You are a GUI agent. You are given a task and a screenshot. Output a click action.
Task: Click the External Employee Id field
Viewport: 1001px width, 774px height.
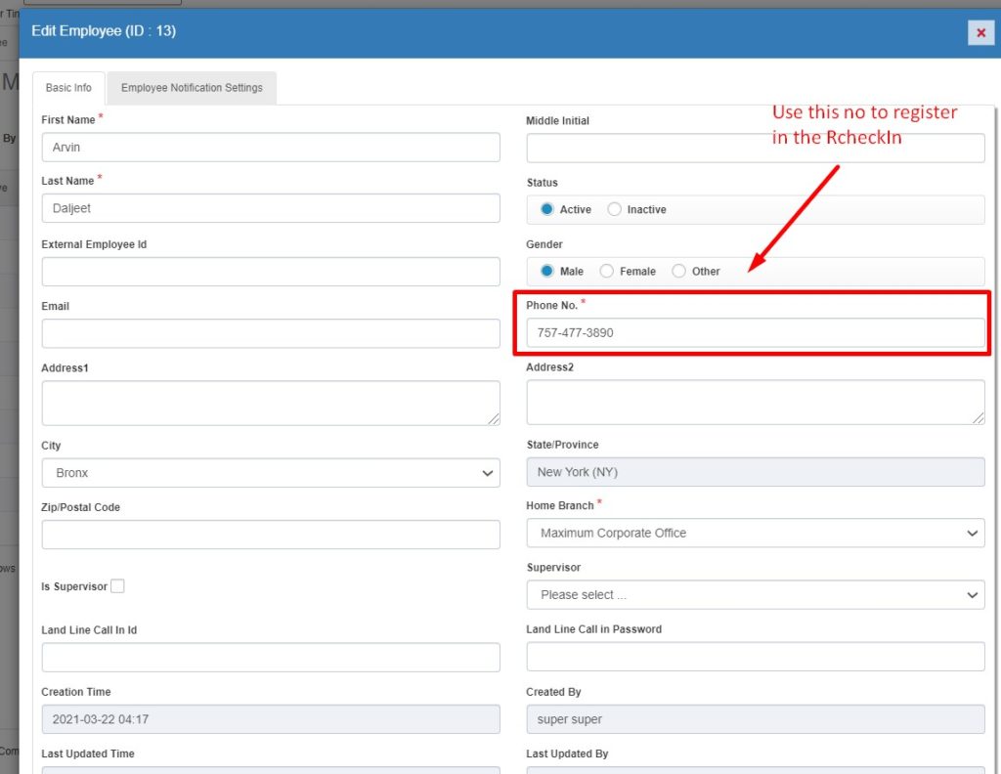[x=271, y=272]
